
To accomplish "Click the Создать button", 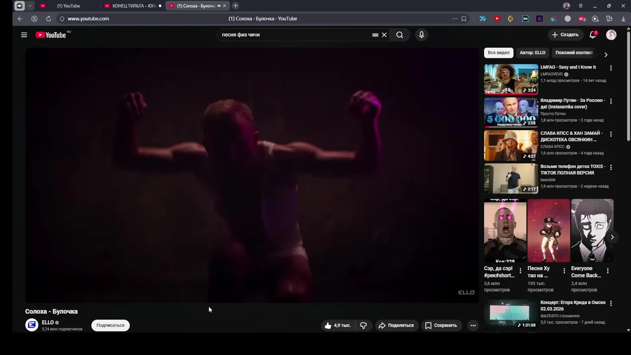I will pyautogui.click(x=565, y=35).
